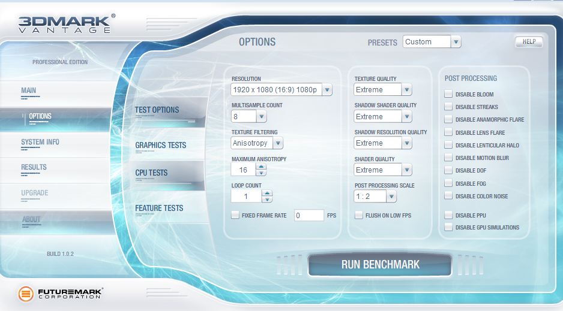563x311 pixels.
Task: Increase Maximum Anisotropy with up arrow
Action: pyautogui.click(x=261, y=167)
